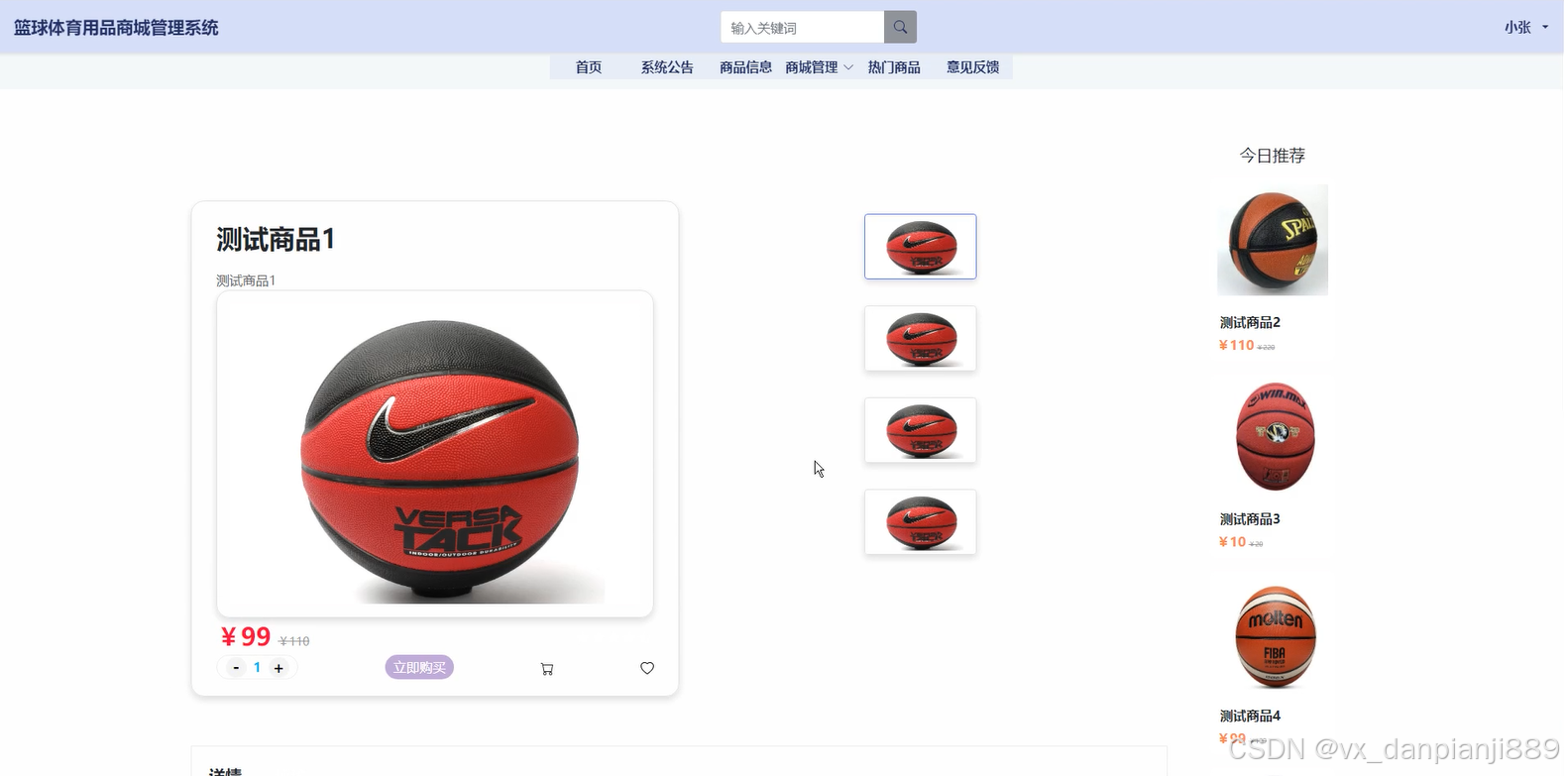Image resolution: width=1564 pixels, height=776 pixels.
Task: Add product to shopping cart icon
Action: pos(547,669)
